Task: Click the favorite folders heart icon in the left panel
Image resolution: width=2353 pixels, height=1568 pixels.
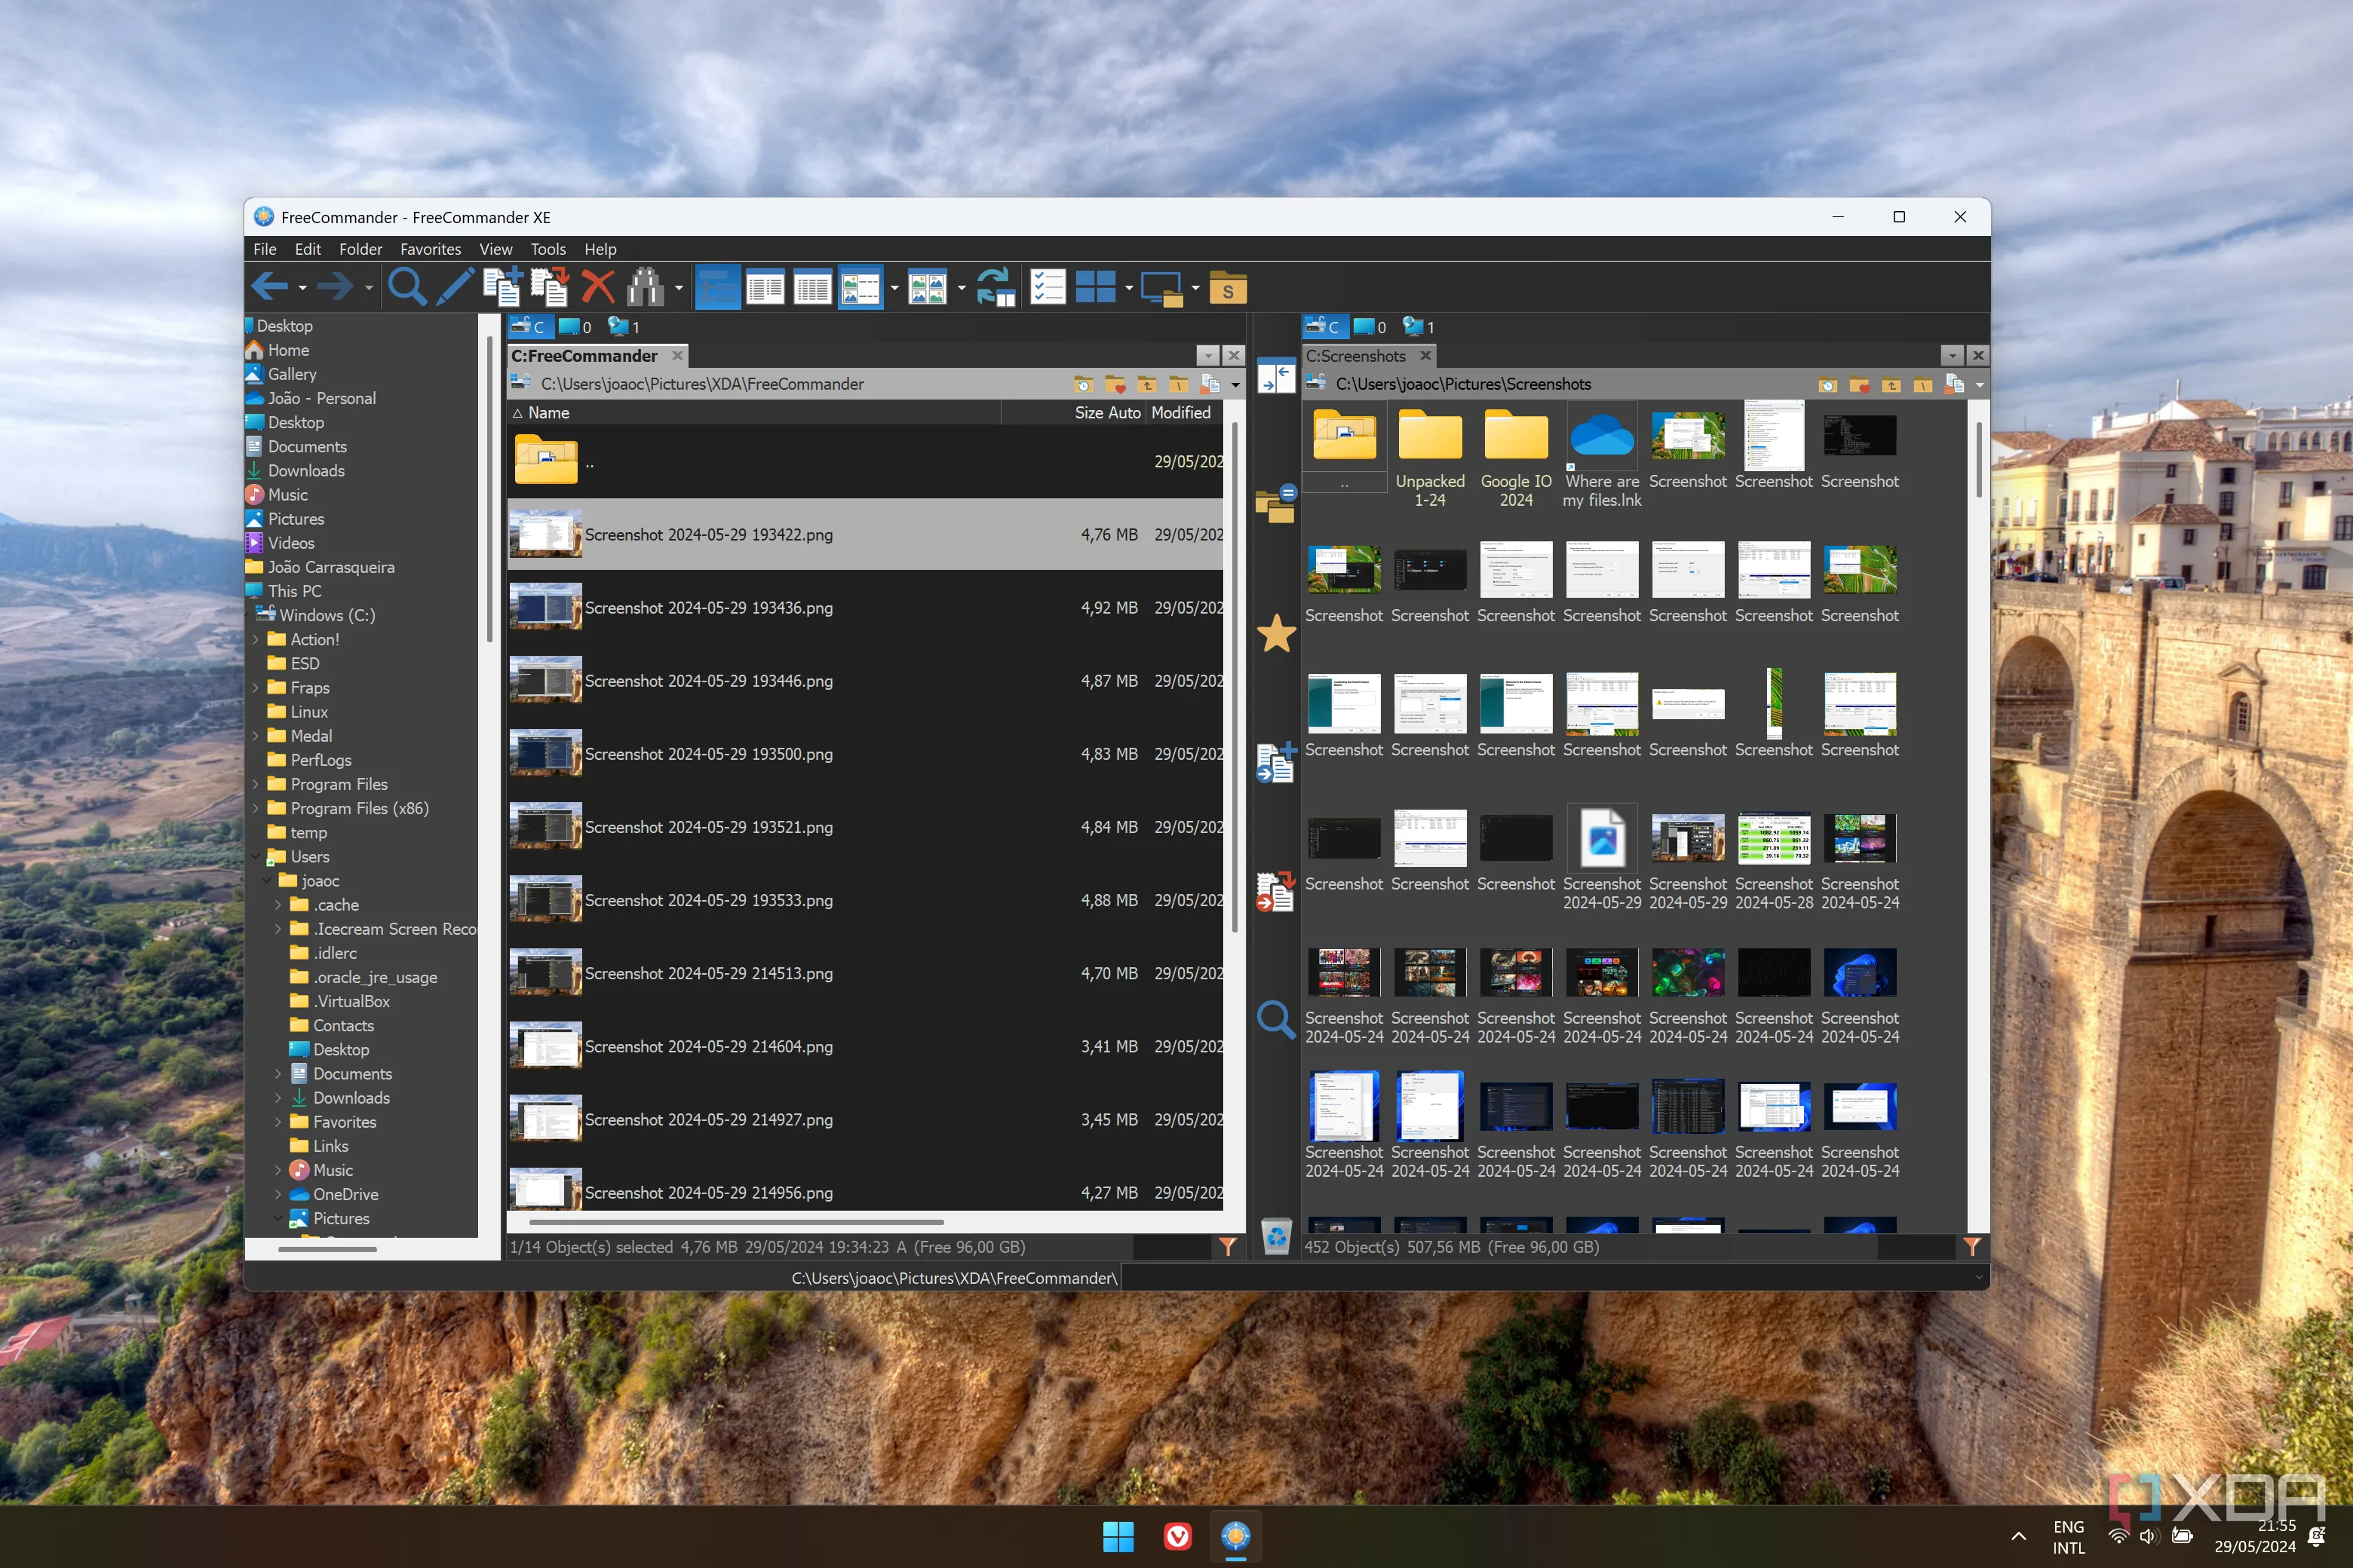Action: [1115, 384]
